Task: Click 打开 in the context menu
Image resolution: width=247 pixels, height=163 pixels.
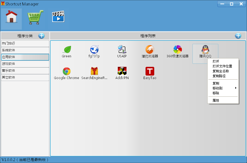Action: (223, 61)
